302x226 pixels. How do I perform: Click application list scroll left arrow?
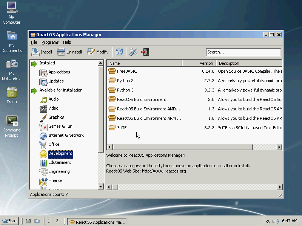click(110, 147)
